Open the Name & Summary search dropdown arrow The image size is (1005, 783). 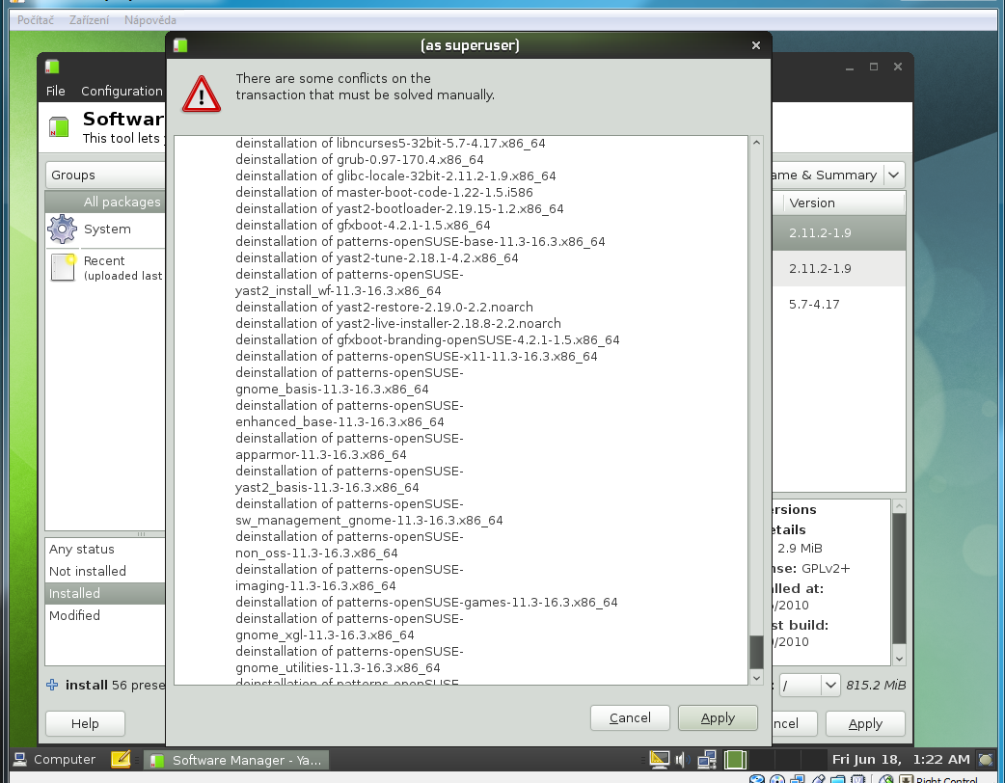pos(894,175)
